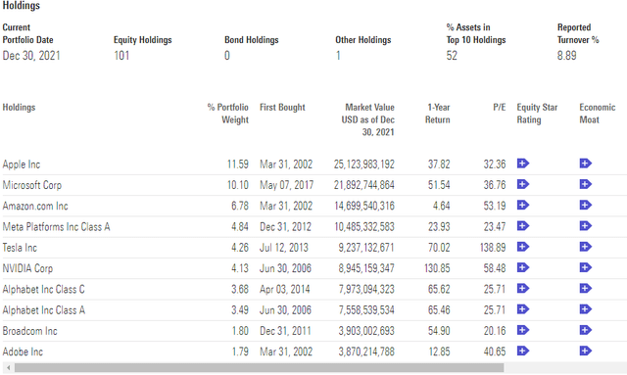Click Tesla Inc Economic Moat icon
The image size is (627, 375).
click(585, 247)
